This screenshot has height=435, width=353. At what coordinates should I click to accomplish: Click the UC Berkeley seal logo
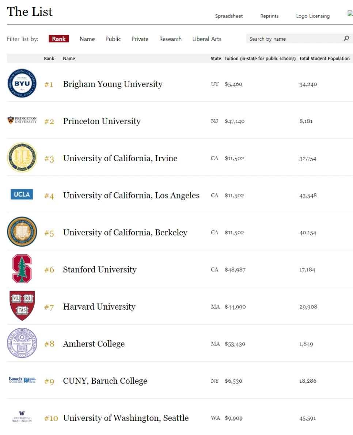click(x=22, y=232)
